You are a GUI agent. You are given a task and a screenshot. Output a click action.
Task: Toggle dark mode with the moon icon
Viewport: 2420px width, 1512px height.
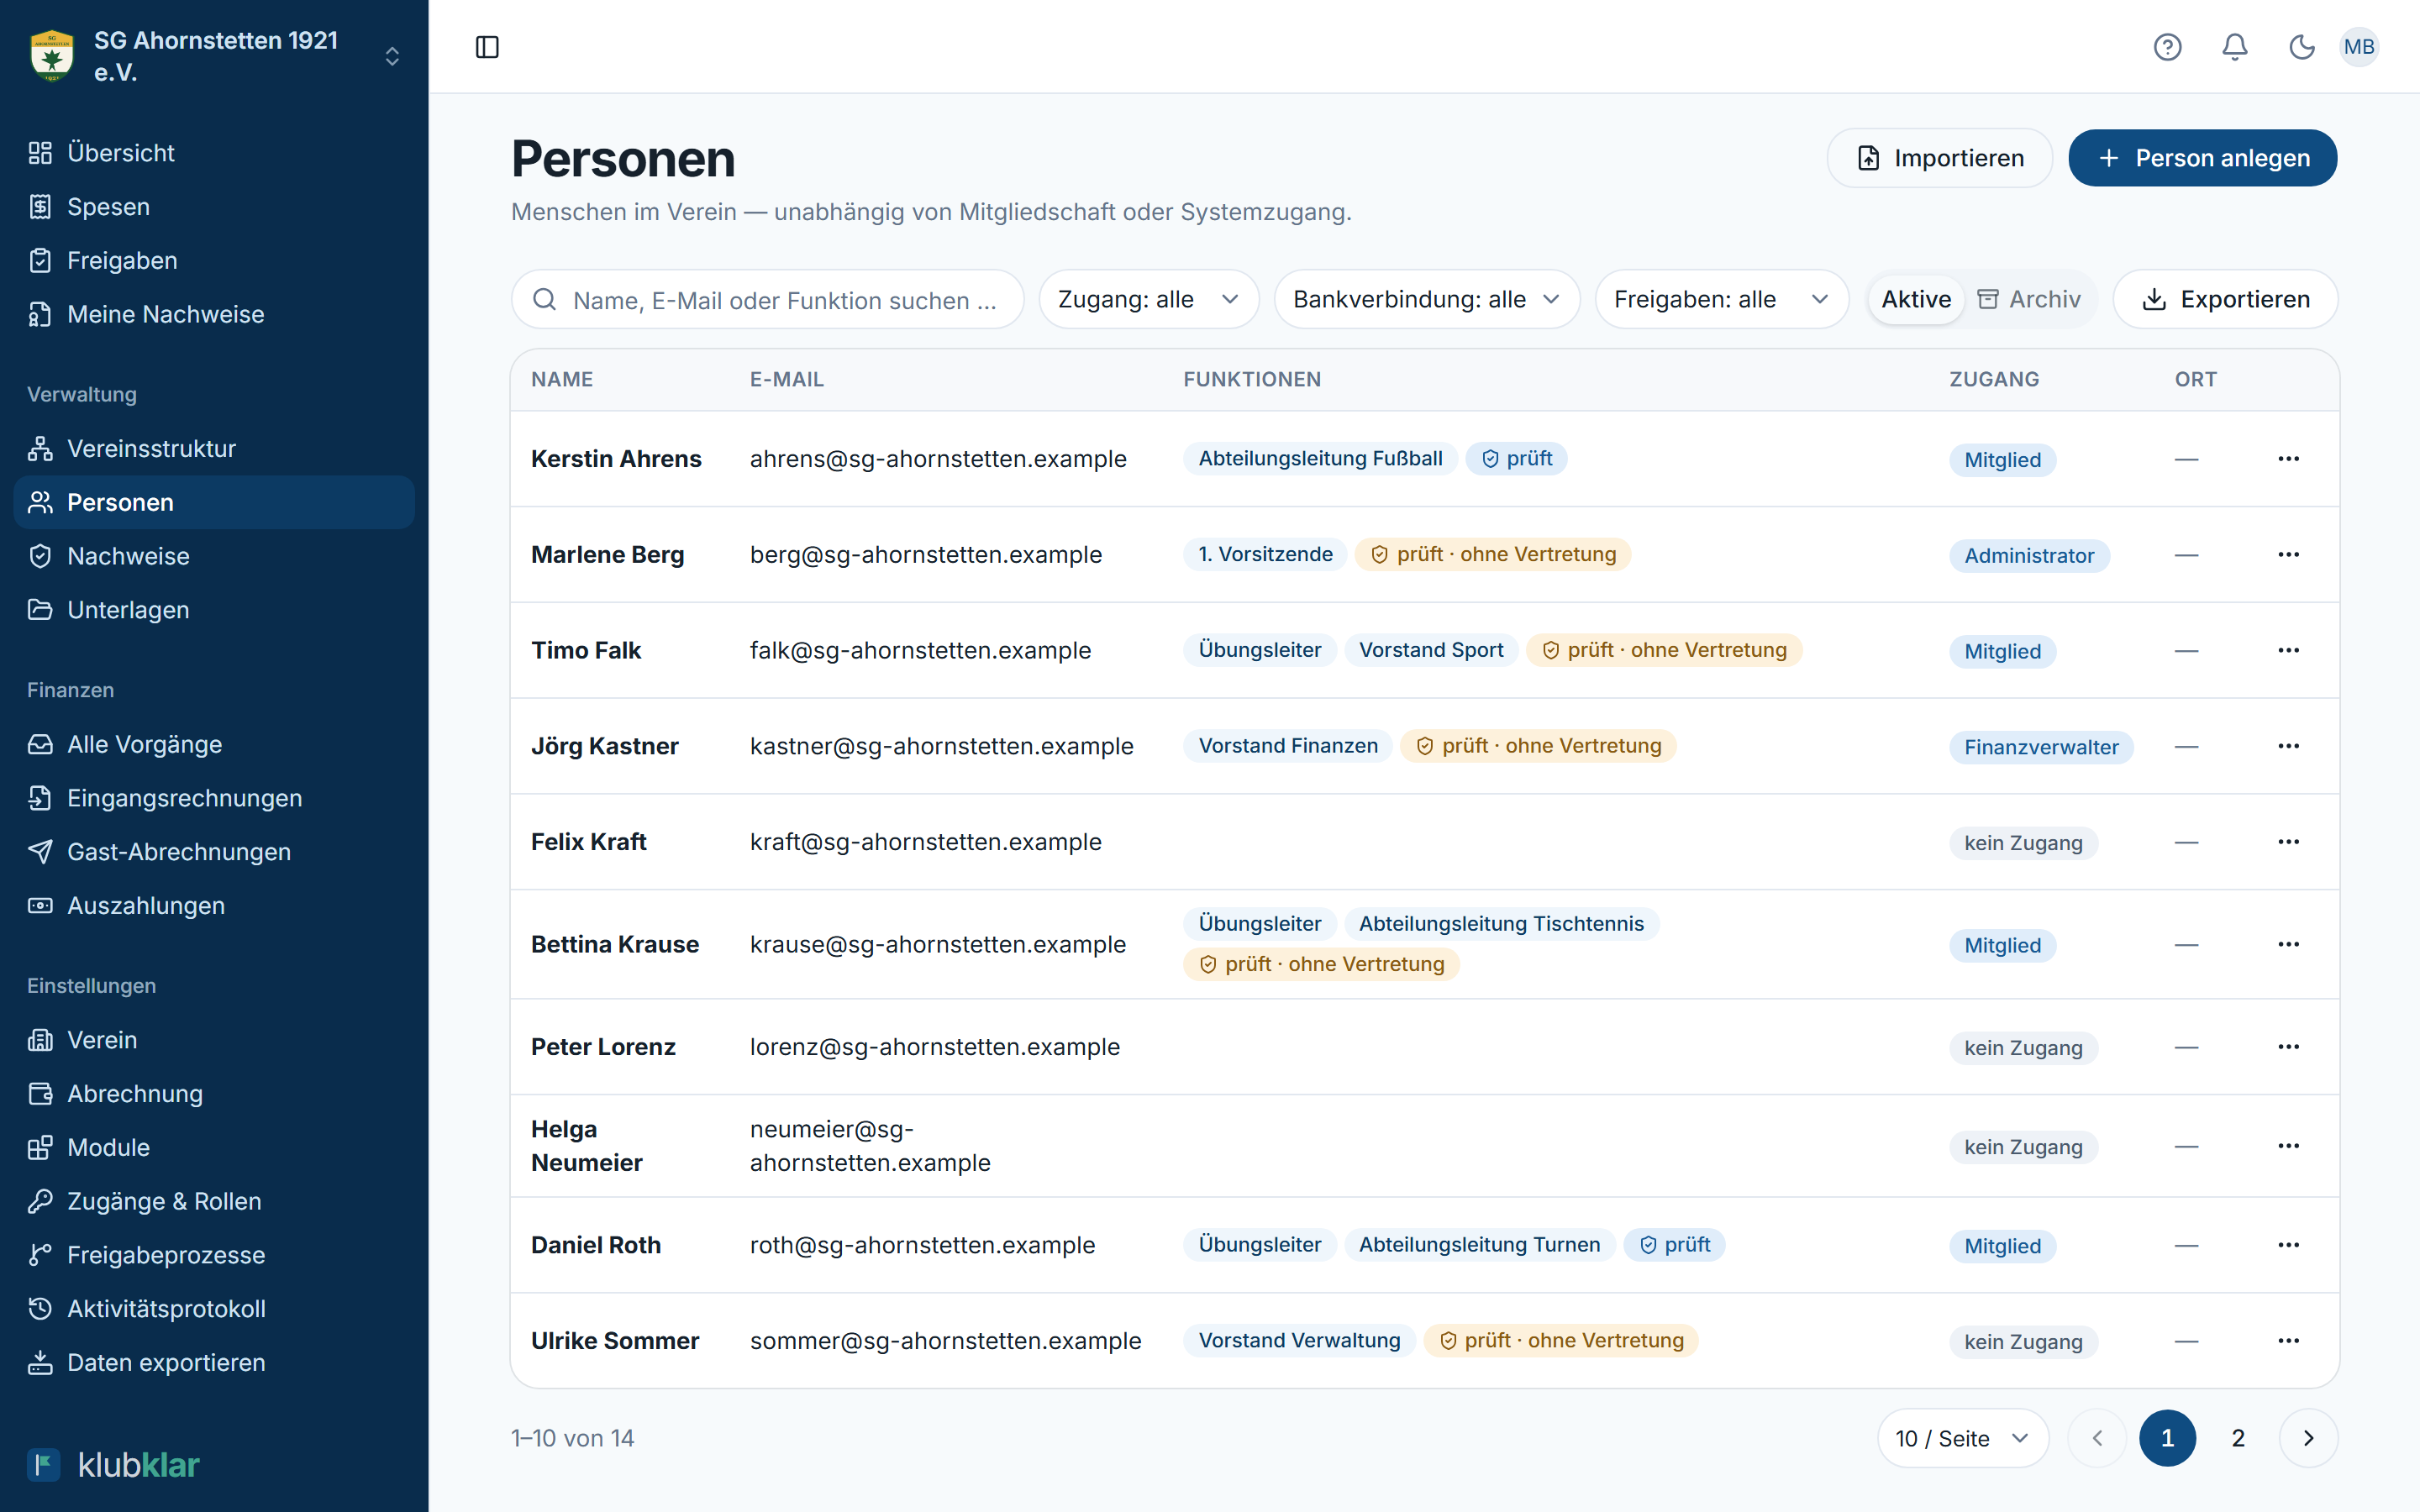coord(2302,47)
